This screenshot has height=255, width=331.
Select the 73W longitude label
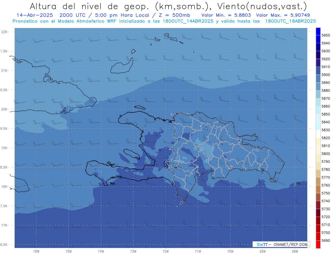[133, 251]
